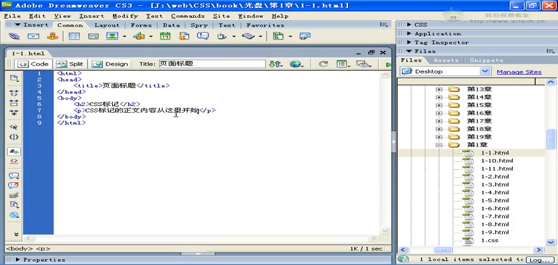The height and width of the screenshot is (265, 558).
Task: Click Visual Aids eye icon
Action: click(363, 64)
